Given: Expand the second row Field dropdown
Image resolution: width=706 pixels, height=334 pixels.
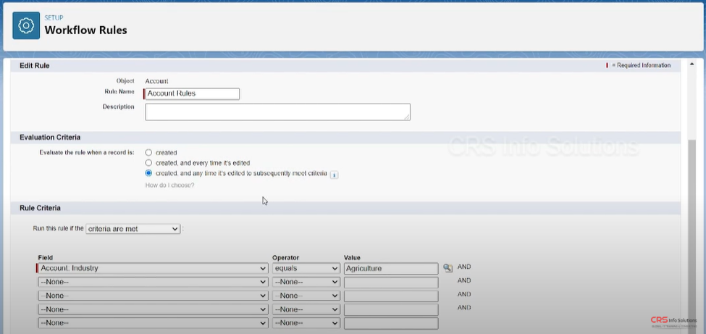Looking at the screenshot, I should coord(153,283).
